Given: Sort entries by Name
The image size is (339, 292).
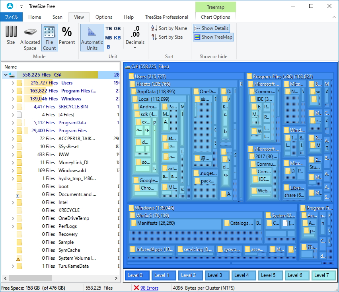Looking at the screenshot, I should [x=169, y=28].
